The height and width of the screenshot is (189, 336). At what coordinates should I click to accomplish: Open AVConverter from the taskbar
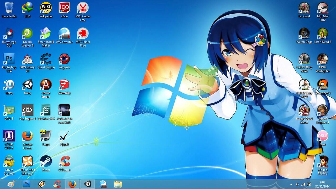pos(103,184)
